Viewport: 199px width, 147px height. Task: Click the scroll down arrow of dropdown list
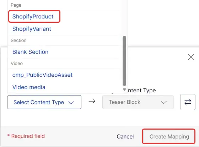pos(124,90)
